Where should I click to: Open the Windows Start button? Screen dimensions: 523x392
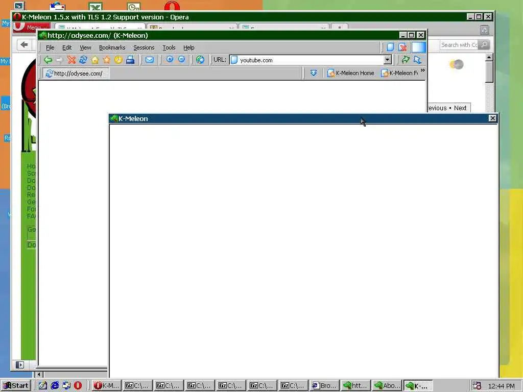(x=16, y=386)
